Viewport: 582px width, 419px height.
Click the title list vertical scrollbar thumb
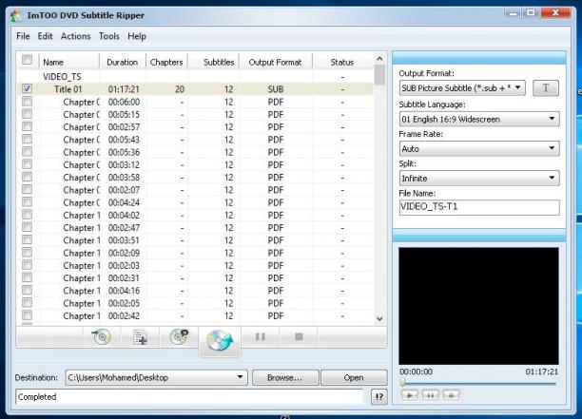click(x=379, y=75)
